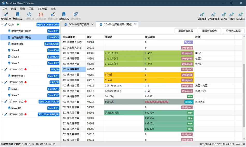Viewport: 246px width, 147px height.
Task: Click the Oil Pressure variable name cell
Action: point(124,85)
